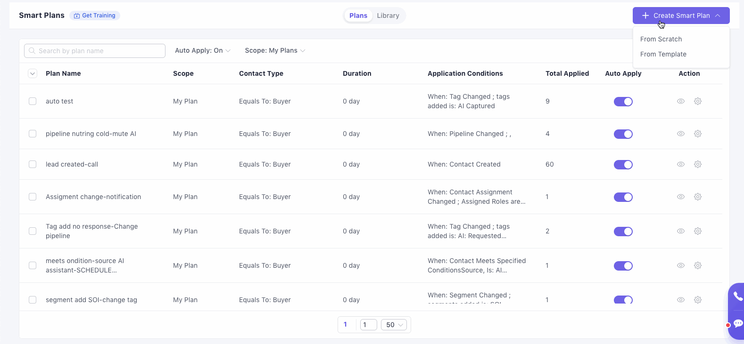Choose From Template in the menu

[663, 54]
